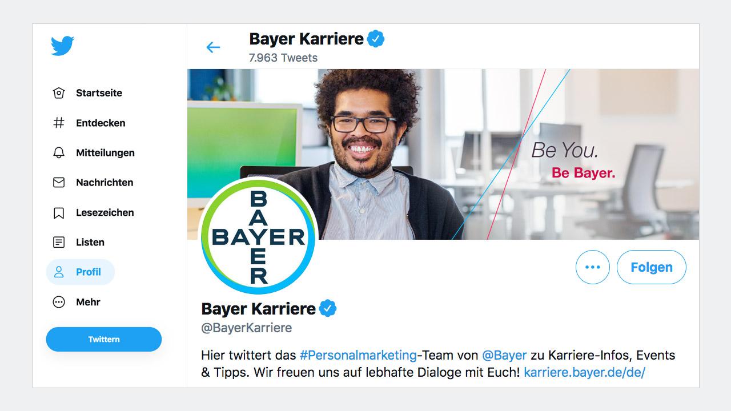Open the Mitteilungen bell icon

click(x=59, y=152)
